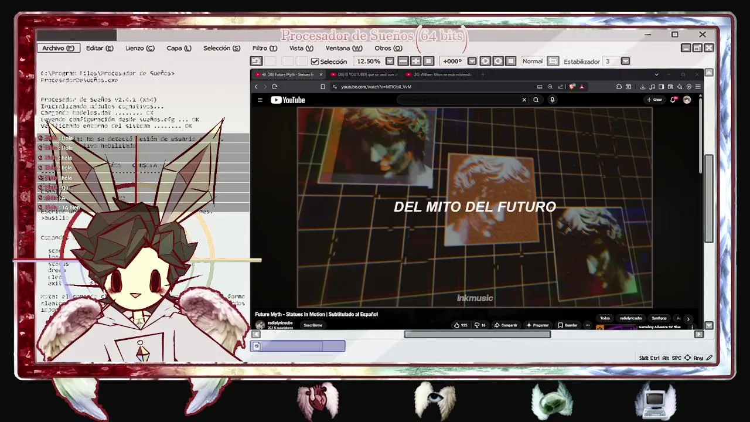
Task: Expand the rotation angle dropdown arrow
Action: [472, 61]
